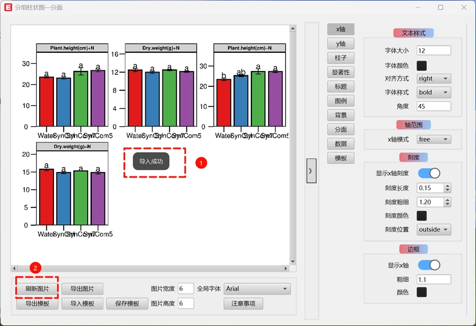Click the 角度 input field
The height and width of the screenshot is (326, 476).
coord(434,106)
